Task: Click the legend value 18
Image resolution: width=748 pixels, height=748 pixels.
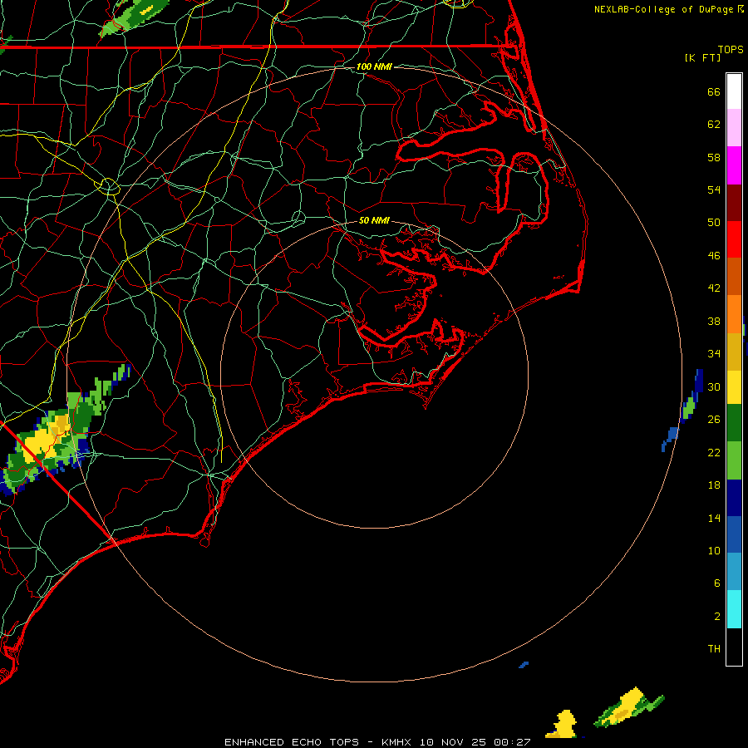Action: 714,485
